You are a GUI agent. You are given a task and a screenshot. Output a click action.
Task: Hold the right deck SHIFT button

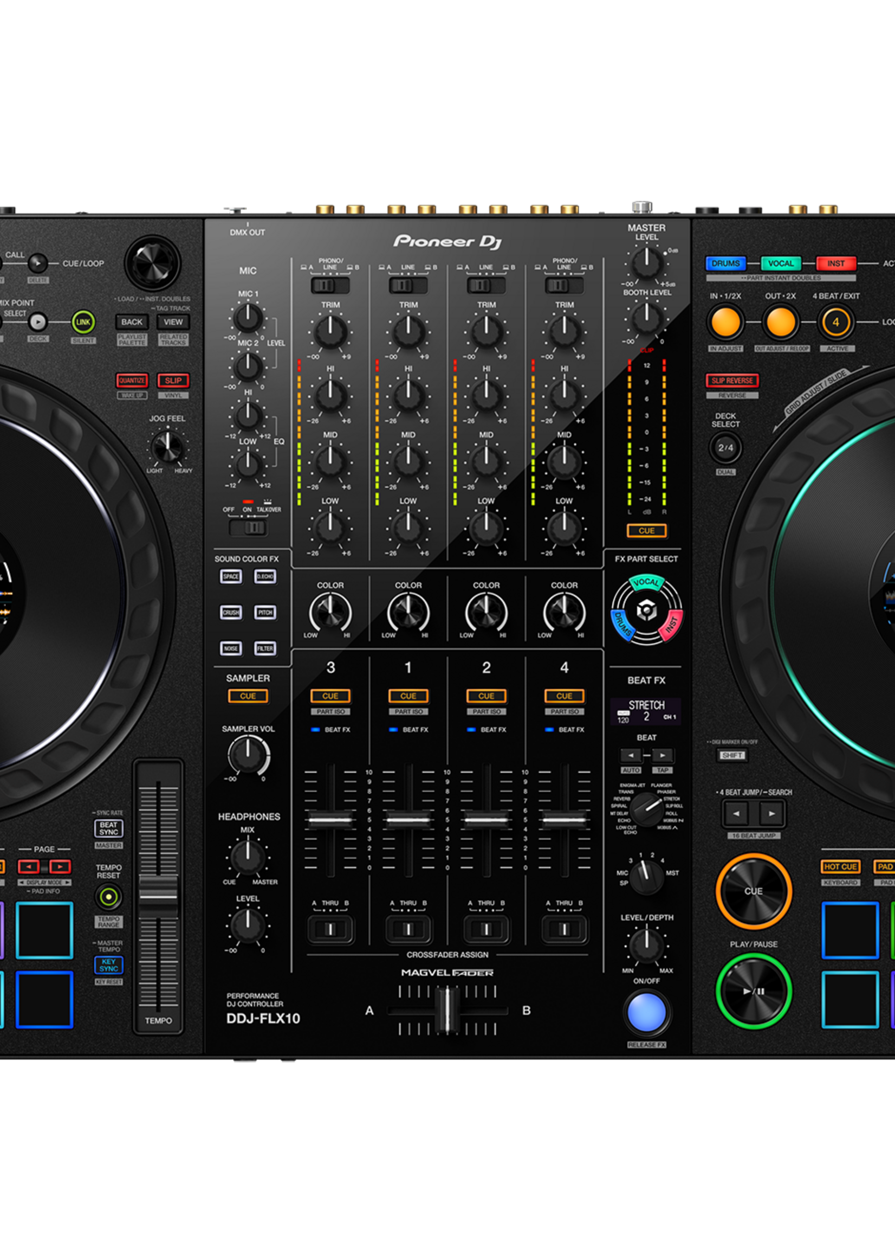[732, 755]
